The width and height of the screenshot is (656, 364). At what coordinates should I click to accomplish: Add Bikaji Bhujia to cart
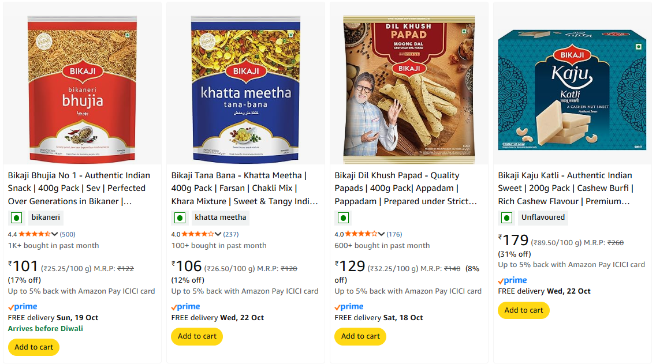tap(33, 347)
